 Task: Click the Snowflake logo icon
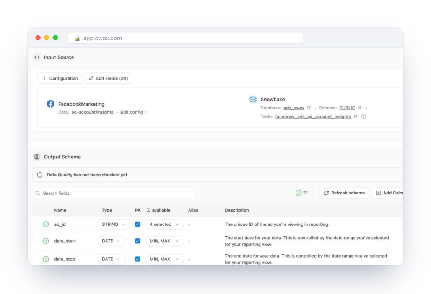253,99
